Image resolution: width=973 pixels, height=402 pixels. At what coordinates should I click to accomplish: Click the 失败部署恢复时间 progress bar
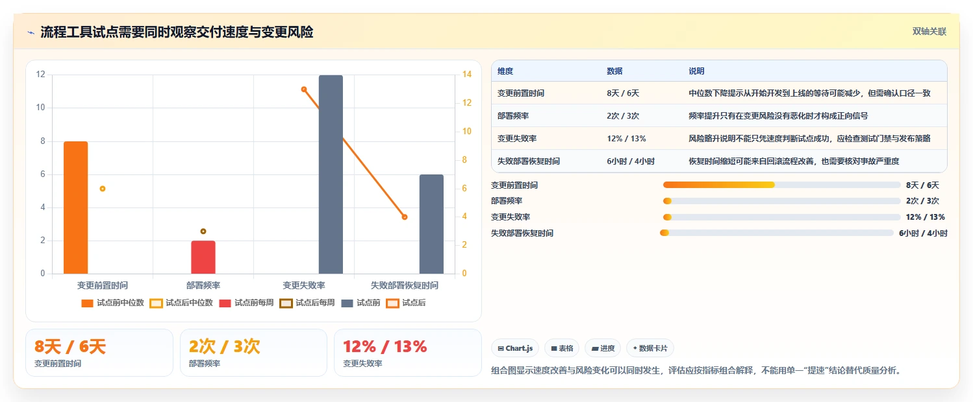pos(777,233)
